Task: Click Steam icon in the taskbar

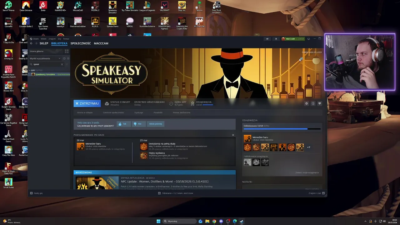Action: [x=242, y=221]
